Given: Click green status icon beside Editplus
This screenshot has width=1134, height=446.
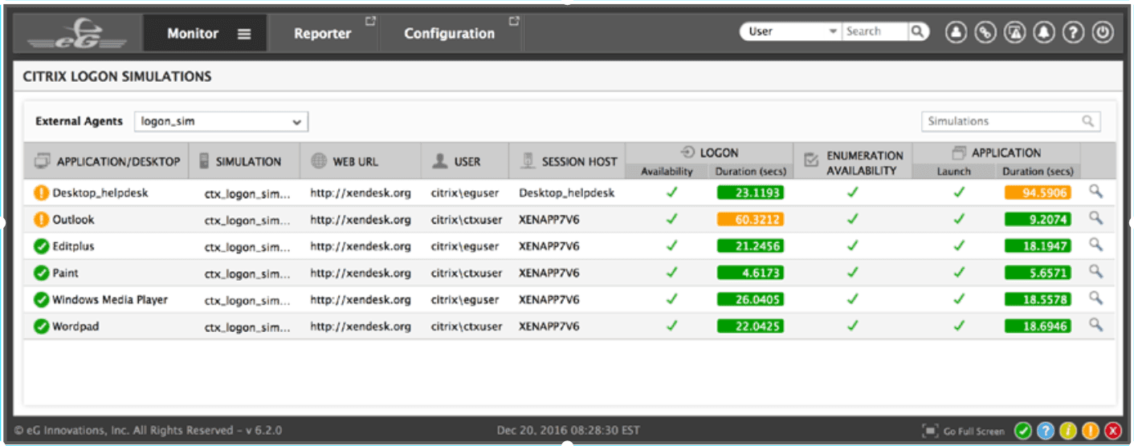Looking at the screenshot, I should pyautogui.click(x=42, y=246).
